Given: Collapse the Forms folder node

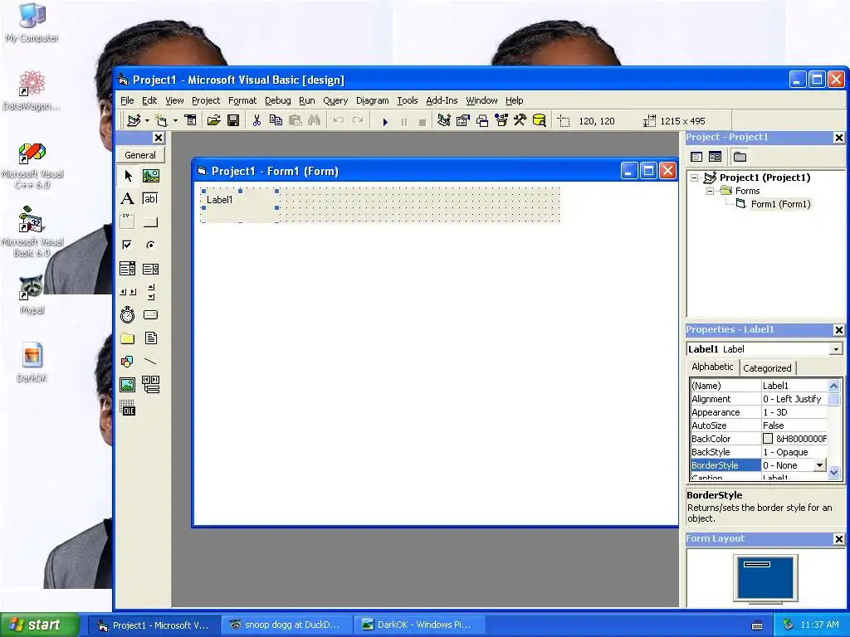Looking at the screenshot, I should [x=710, y=191].
